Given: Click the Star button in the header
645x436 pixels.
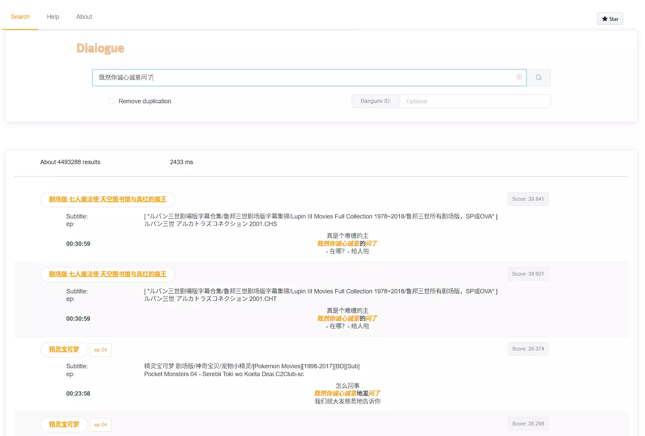Looking at the screenshot, I should tap(610, 19).
